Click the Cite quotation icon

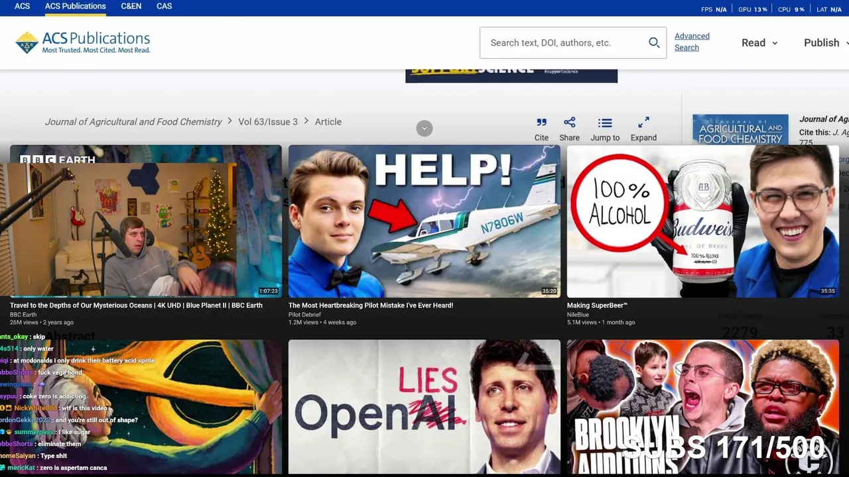click(541, 123)
